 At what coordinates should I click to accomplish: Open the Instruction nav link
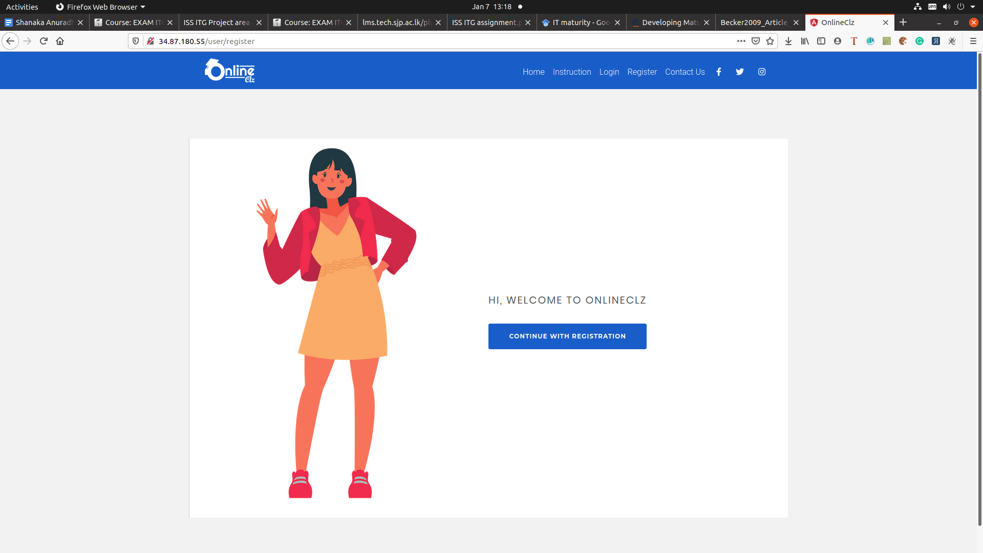click(572, 72)
